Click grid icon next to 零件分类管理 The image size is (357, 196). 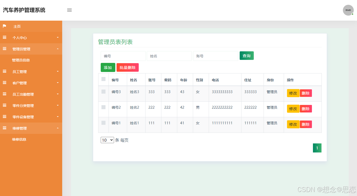[4, 105]
